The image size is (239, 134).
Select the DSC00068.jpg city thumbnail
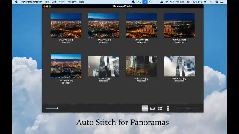66,66
